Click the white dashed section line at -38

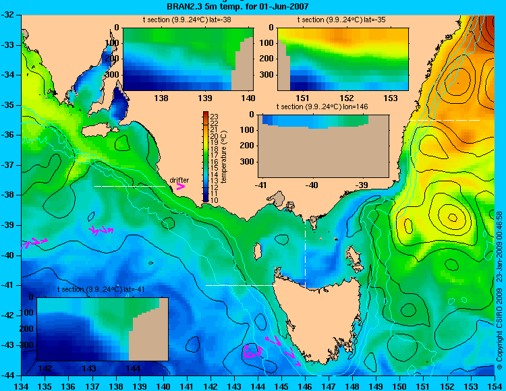(130, 186)
